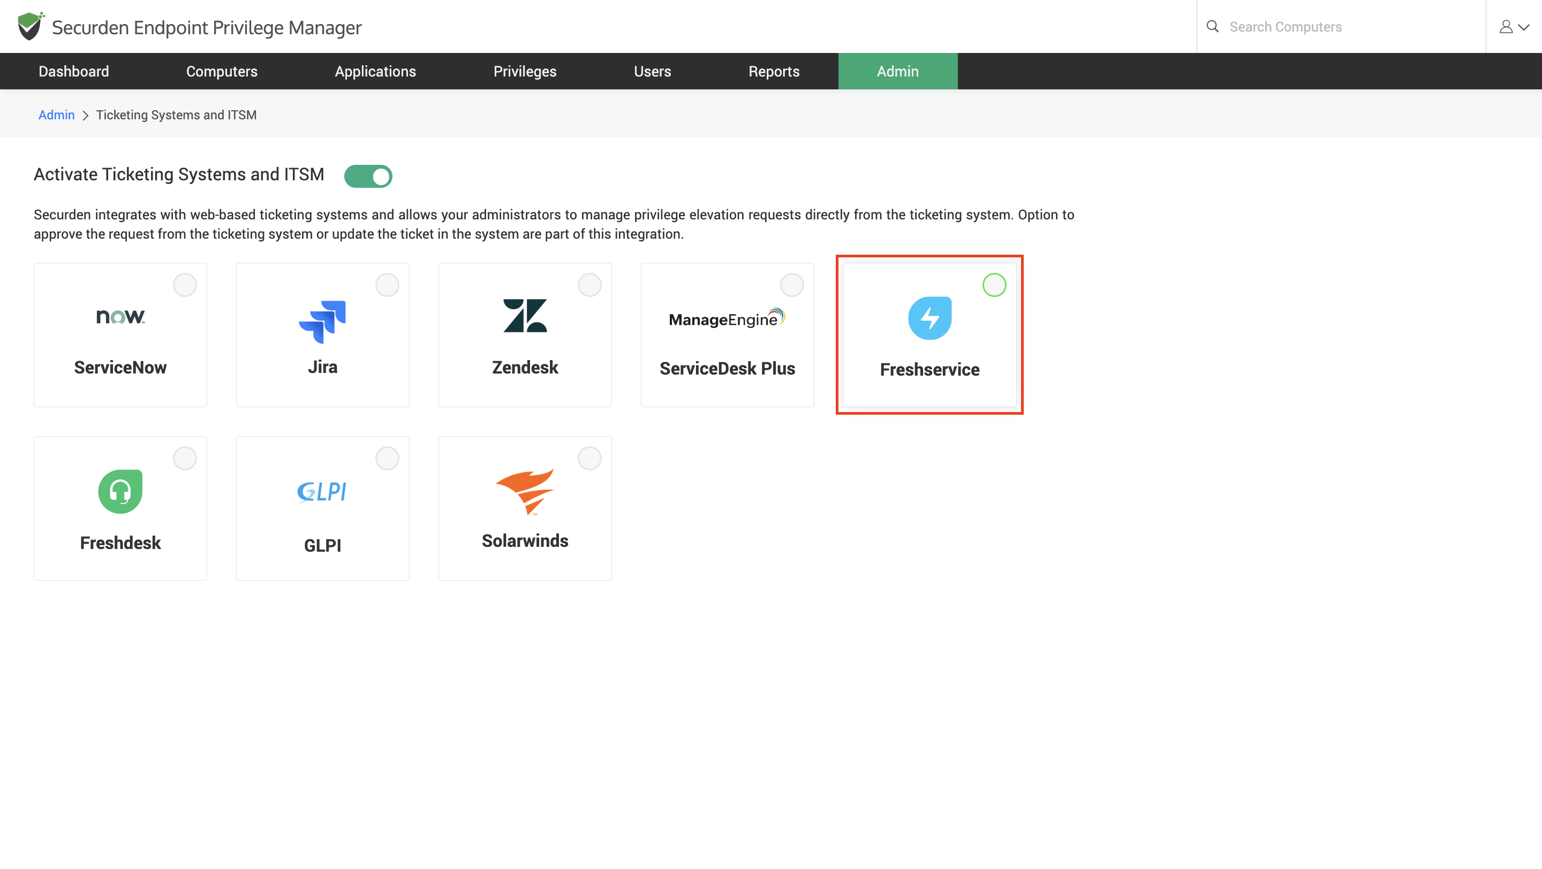Click the ServiceNow label
Image resolution: width=1542 pixels, height=869 pixels.
pyautogui.click(x=120, y=367)
